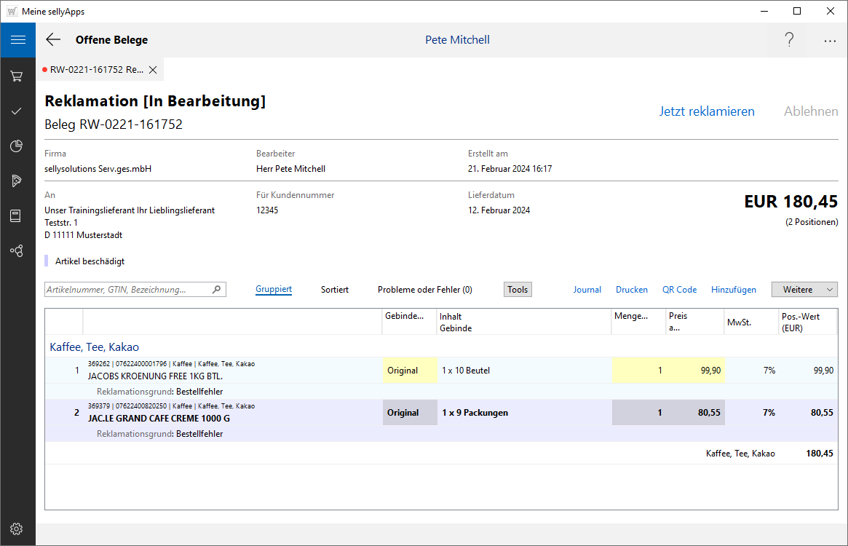The width and height of the screenshot is (848, 546).
Task: Focus the Artikelnummer search field
Action: [x=128, y=290]
